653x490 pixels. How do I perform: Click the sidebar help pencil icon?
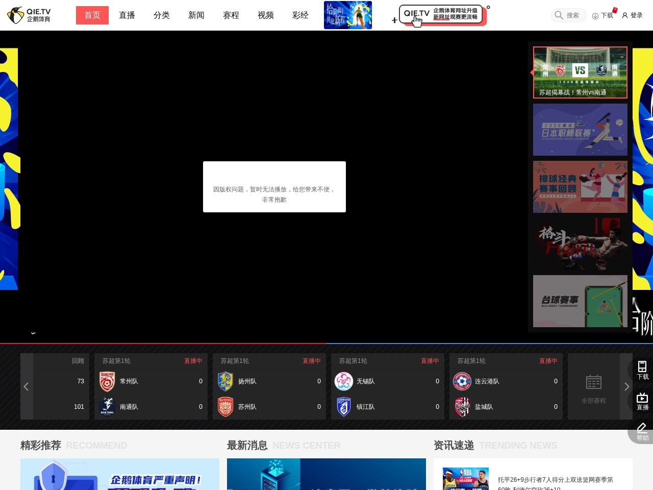(642, 428)
